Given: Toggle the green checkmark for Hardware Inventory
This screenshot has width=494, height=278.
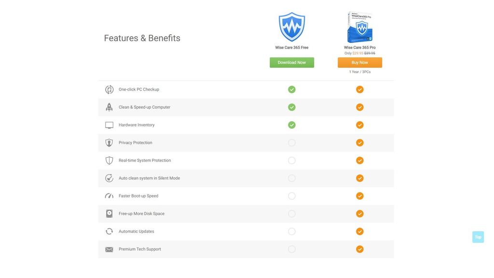Looking at the screenshot, I should 291,125.
